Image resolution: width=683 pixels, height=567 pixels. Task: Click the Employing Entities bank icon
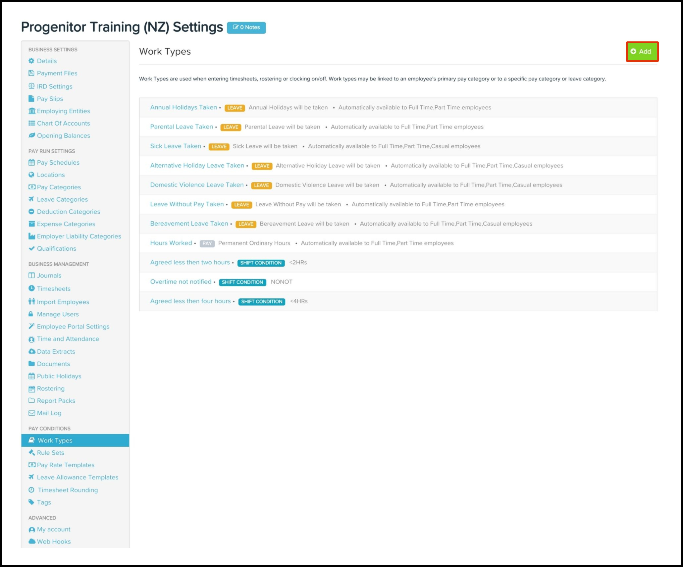tap(32, 111)
